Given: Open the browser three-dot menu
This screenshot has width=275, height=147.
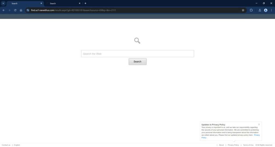Looking at the screenshot, I should [x=271, y=10].
